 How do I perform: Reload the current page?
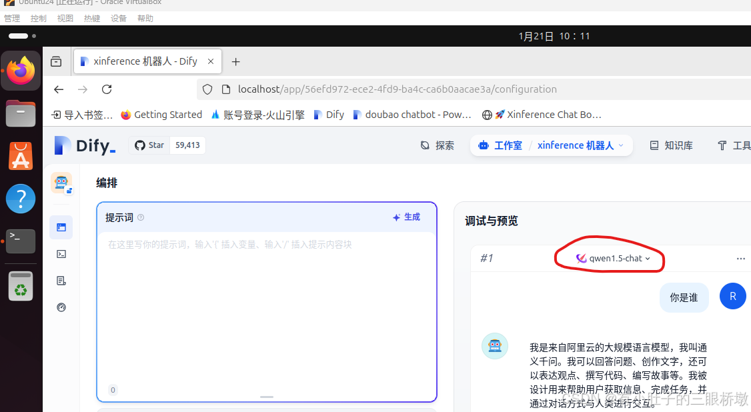107,89
